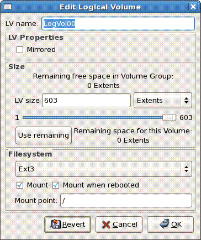The width and height of the screenshot is (201, 240).
Task: Toggle Mount when rebooted checkbox
Action: pos(56,185)
